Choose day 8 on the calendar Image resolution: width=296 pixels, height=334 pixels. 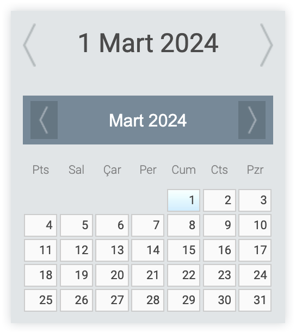(183, 225)
